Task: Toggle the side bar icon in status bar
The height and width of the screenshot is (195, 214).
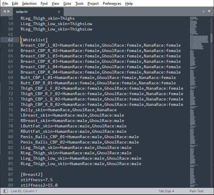Action: point(6,191)
